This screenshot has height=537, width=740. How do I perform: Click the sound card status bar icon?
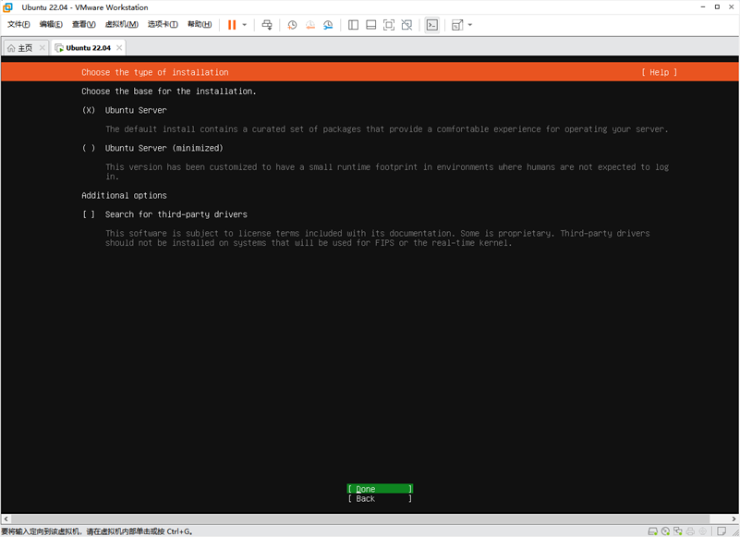(x=703, y=531)
